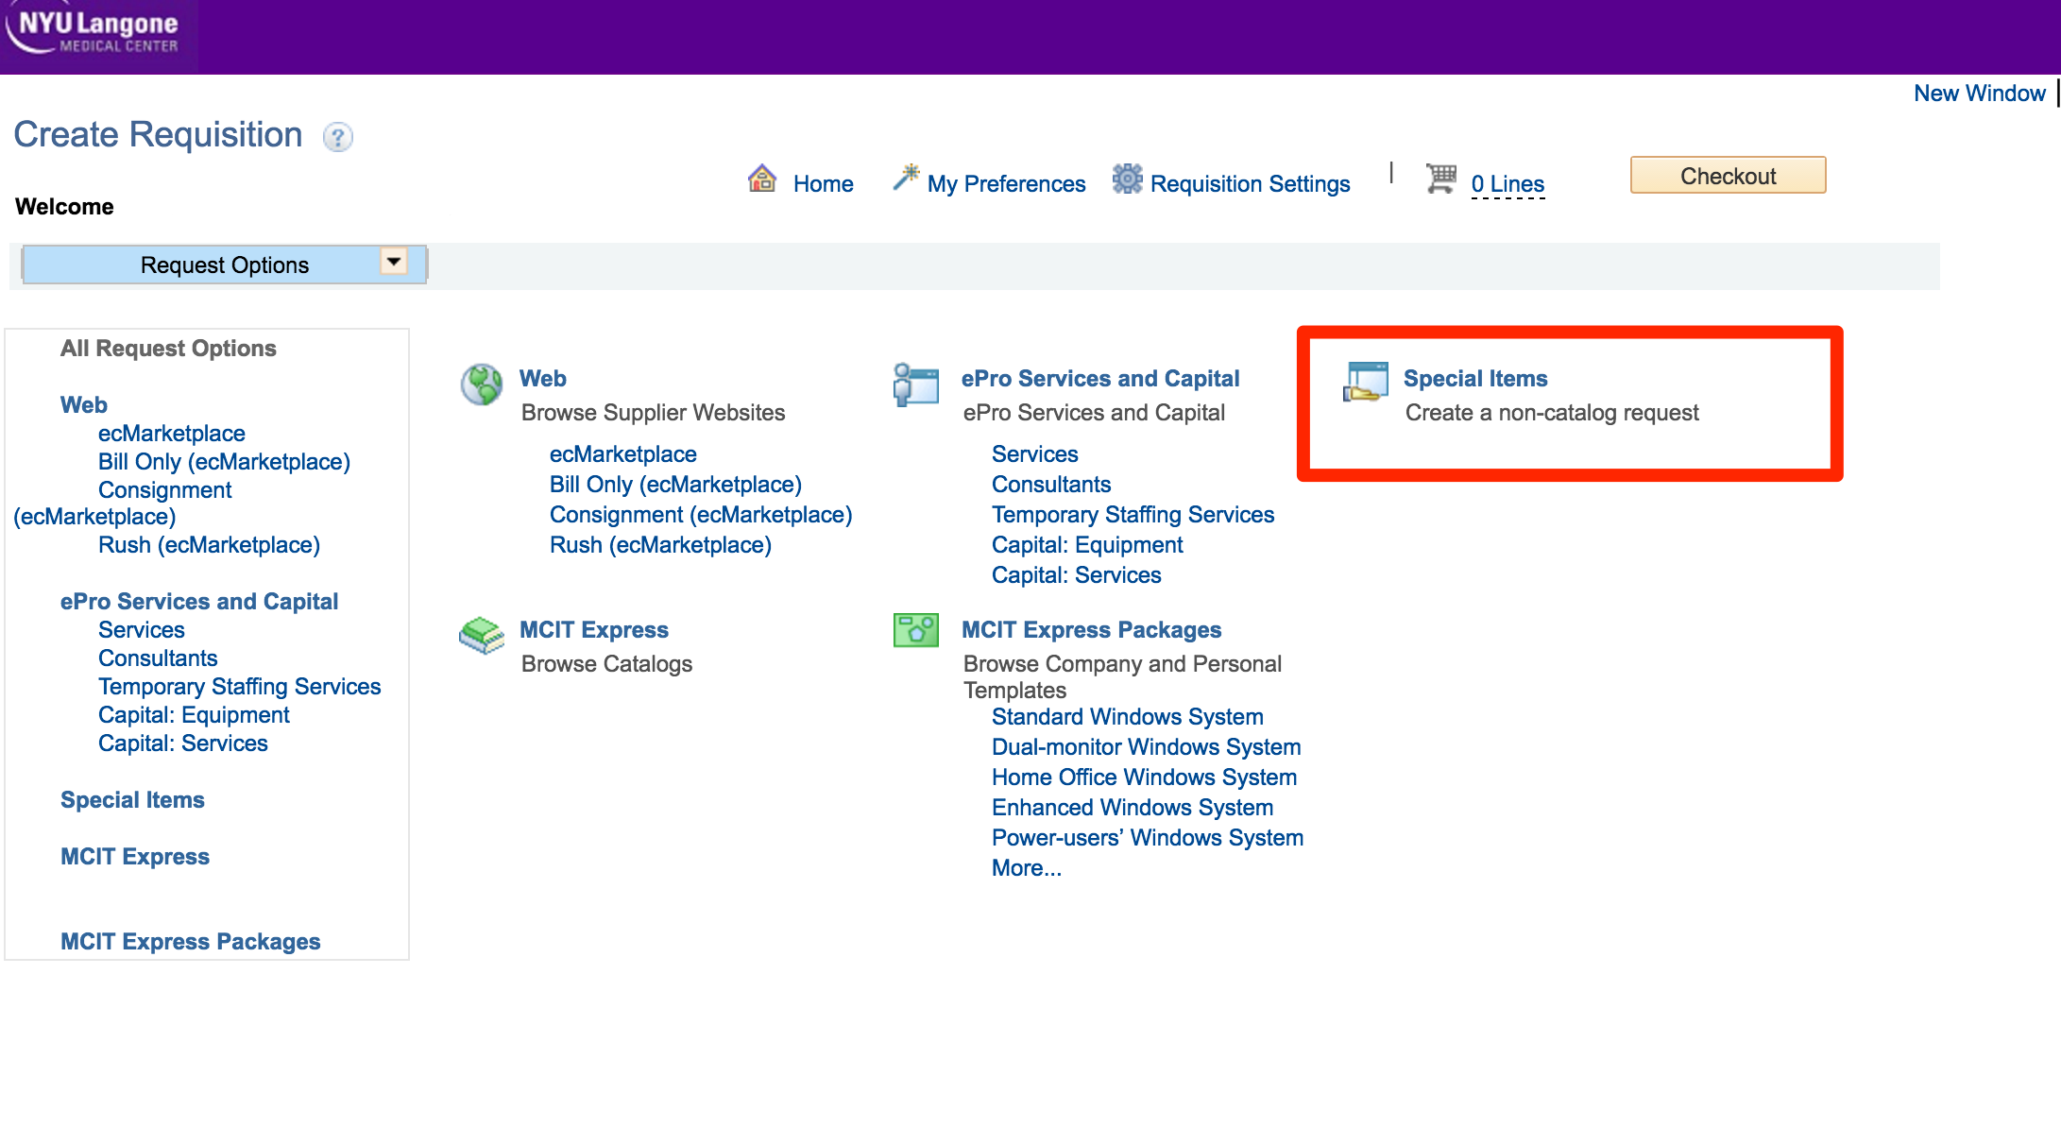Select Rush (ecMarketplace) in main panel
Screen dimensions: 2061x1128
coord(661,545)
